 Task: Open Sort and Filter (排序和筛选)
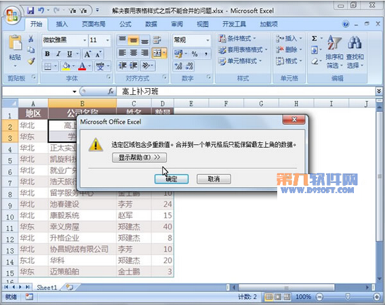(334, 52)
